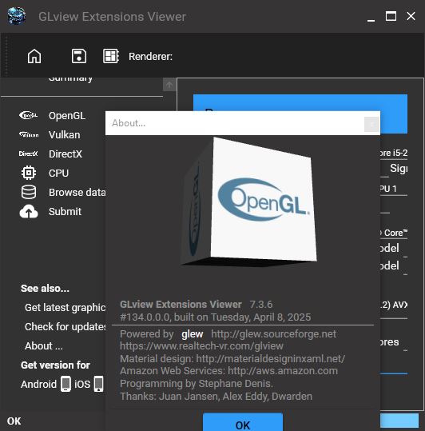Confirm the About dialog with OK button

[243, 422]
